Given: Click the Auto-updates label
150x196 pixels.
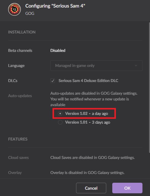Looking at the screenshot, I should pyautogui.click(x=20, y=96).
